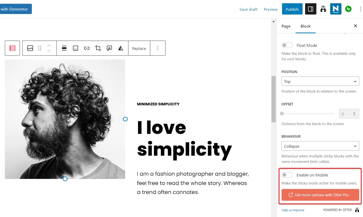Image resolution: width=363 pixels, height=217 pixels.
Task: Enable sticky mode on Mobile
Action: pyautogui.click(x=287, y=175)
